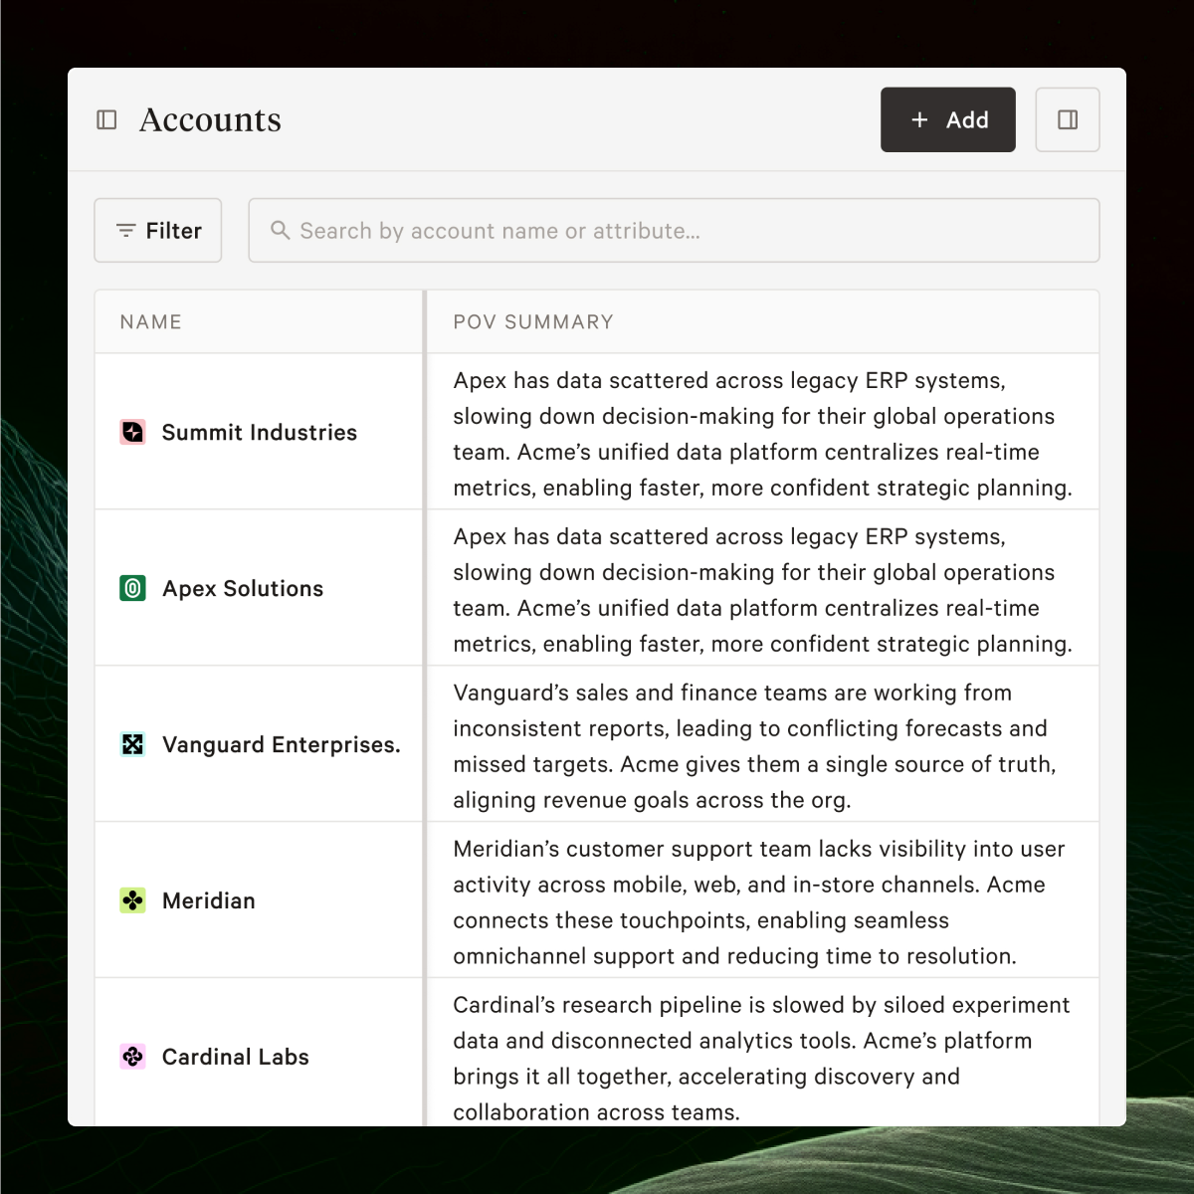Image resolution: width=1194 pixels, height=1194 pixels.
Task: Click the Accounts page title
Action: 210,119
